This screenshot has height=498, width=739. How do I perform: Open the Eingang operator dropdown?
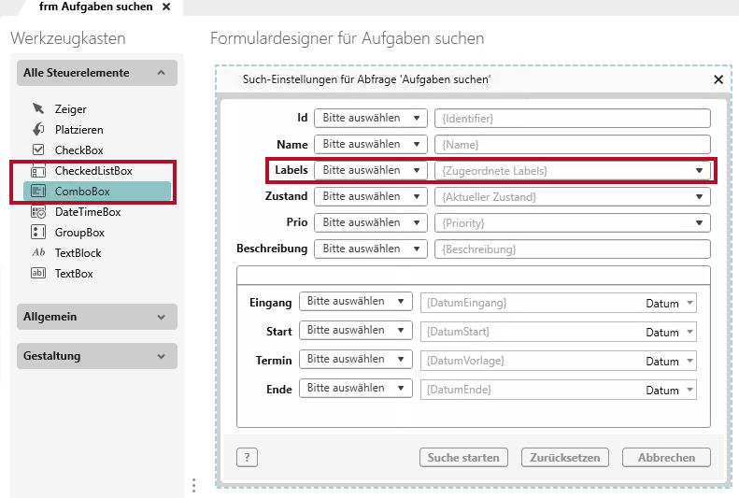(x=356, y=301)
